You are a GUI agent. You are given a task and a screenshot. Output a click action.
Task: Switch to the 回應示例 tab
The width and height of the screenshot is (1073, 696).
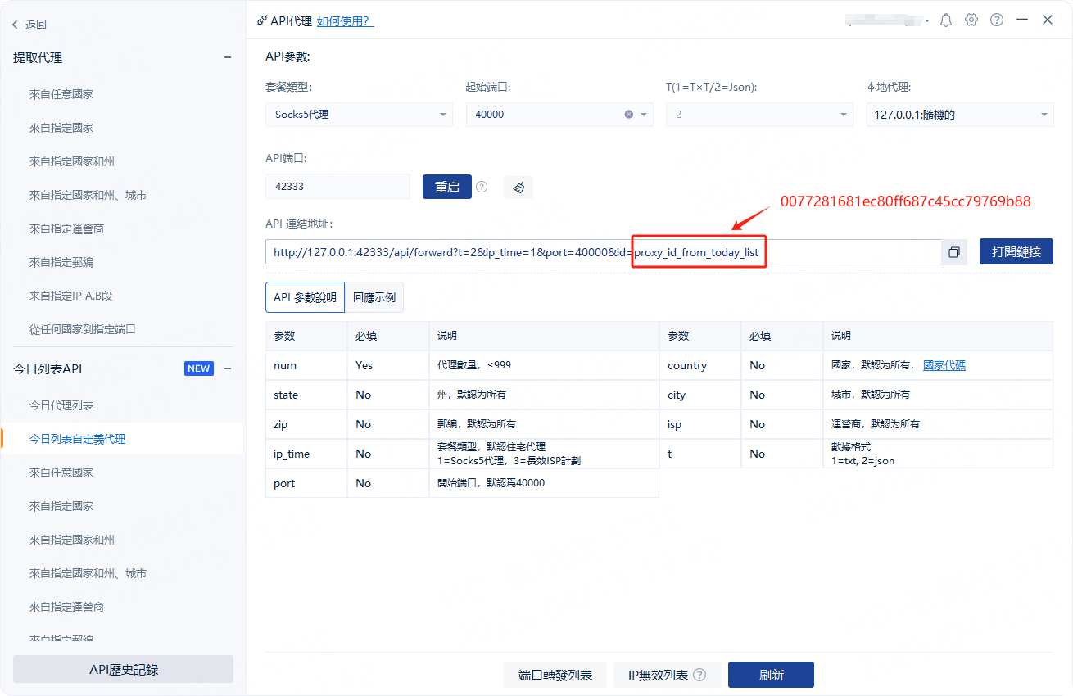tap(374, 297)
